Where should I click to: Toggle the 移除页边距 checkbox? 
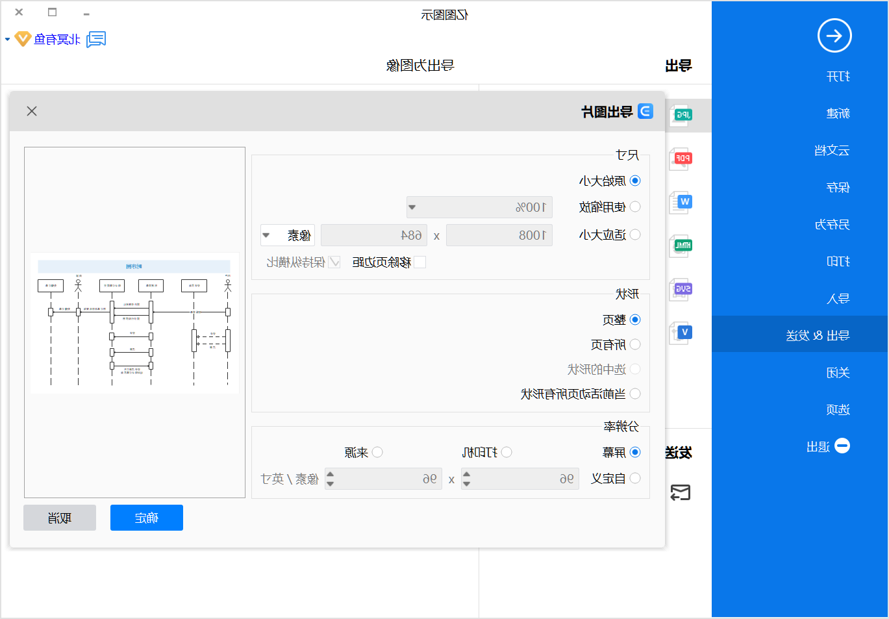(420, 262)
